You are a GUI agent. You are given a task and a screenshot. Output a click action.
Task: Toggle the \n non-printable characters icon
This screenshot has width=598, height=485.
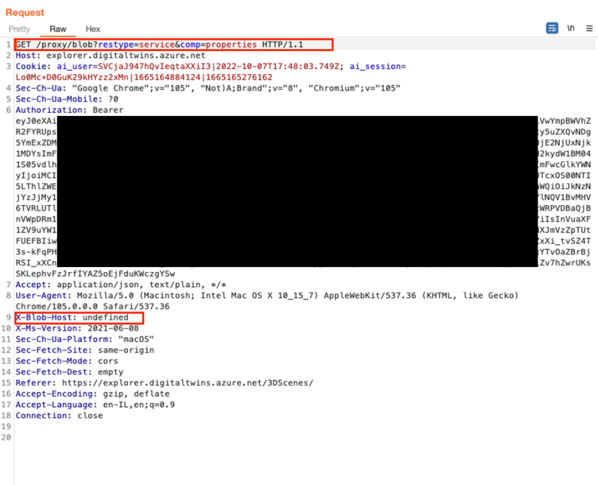(x=571, y=28)
